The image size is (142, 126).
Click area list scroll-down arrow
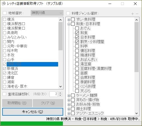[60, 87]
